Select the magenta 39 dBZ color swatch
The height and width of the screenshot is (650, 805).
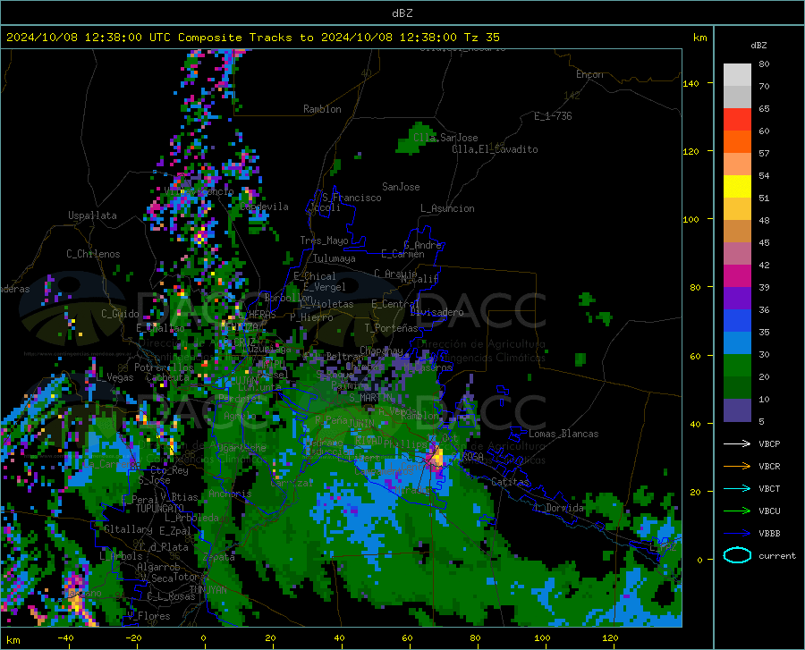737,276
